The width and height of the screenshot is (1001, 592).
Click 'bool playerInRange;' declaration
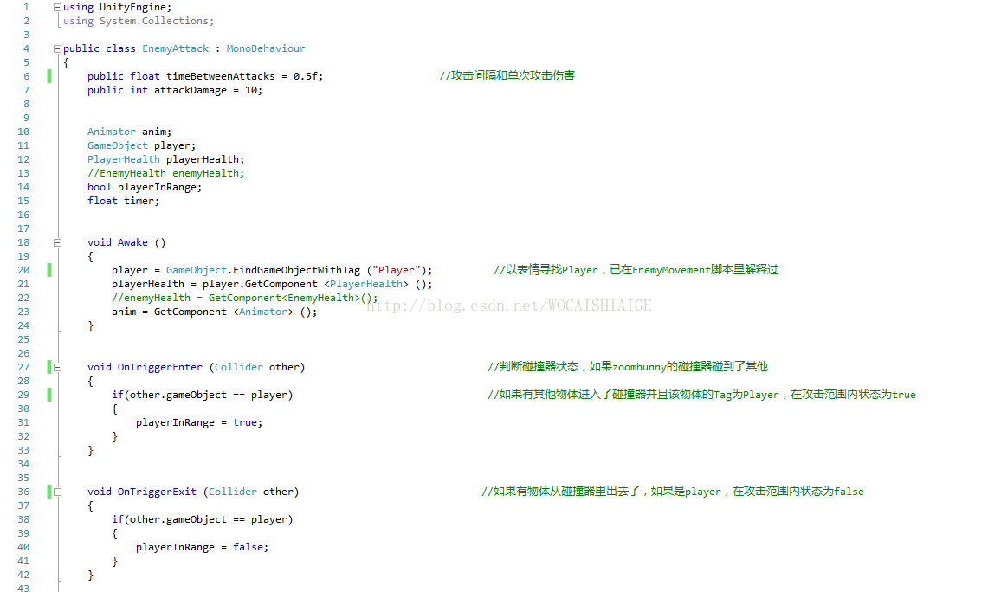[145, 187]
